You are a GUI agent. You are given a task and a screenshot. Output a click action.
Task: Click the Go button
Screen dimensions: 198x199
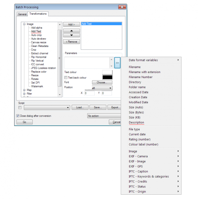[25, 122]
